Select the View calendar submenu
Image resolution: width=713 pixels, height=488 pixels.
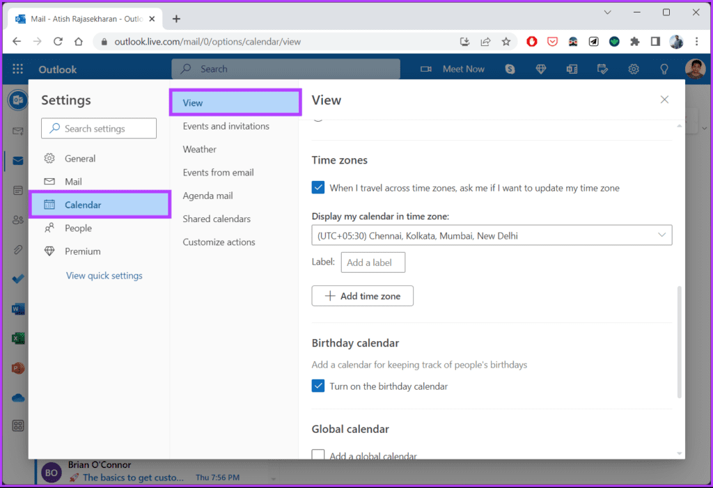[x=235, y=103]
